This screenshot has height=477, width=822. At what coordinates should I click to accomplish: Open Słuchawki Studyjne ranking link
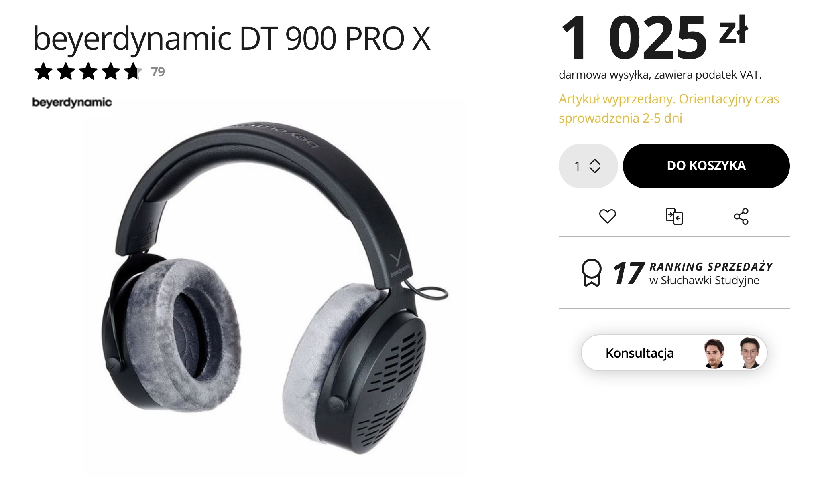[x=704, y=280]
